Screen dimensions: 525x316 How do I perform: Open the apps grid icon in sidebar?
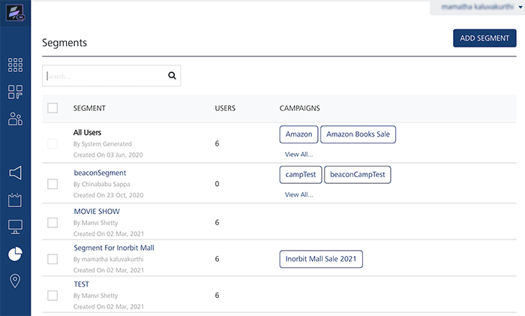pyautogui.click(x=15, y=65)
